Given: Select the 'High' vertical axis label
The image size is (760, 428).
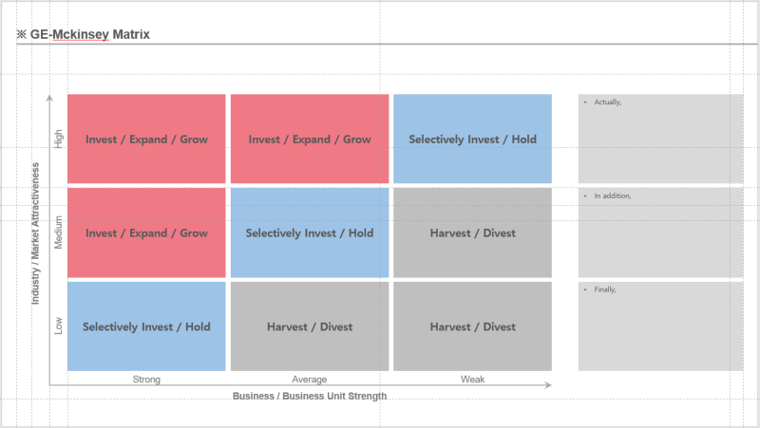Looking at the screenshot, I should pyautogui.click(x=59, y=140).
